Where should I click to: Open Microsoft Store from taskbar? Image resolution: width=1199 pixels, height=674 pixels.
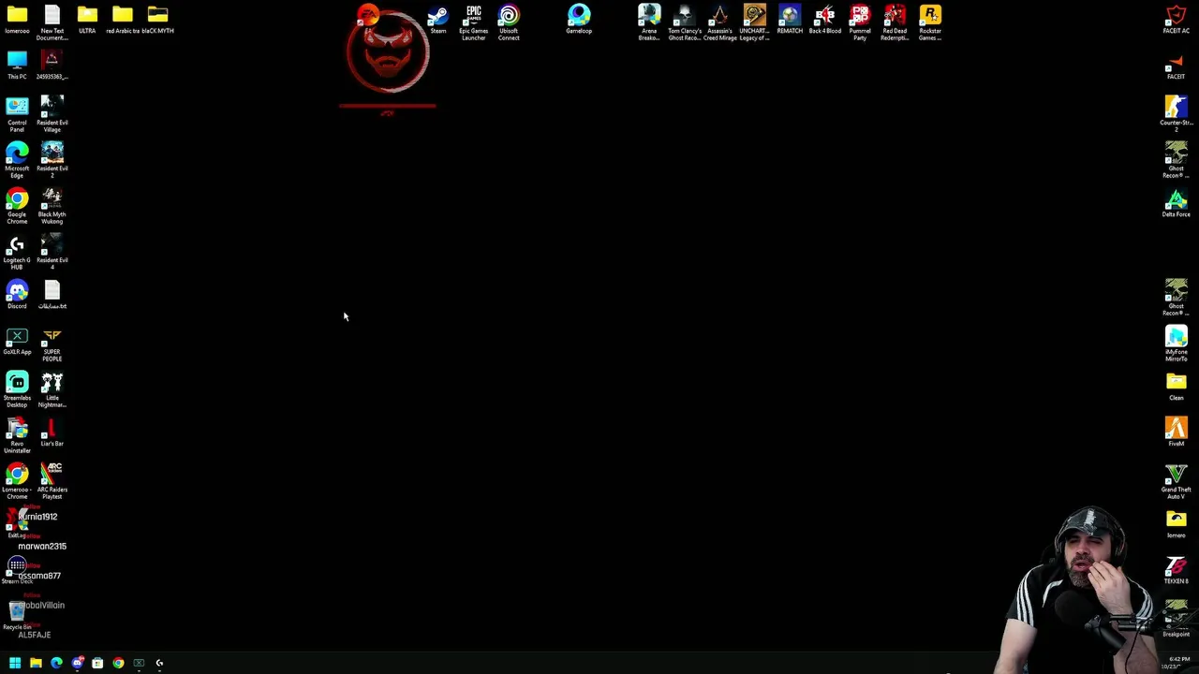click(97, 663)
